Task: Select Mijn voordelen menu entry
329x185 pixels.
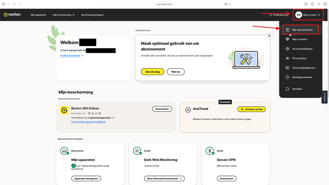Action: click(x=301, y=39)
